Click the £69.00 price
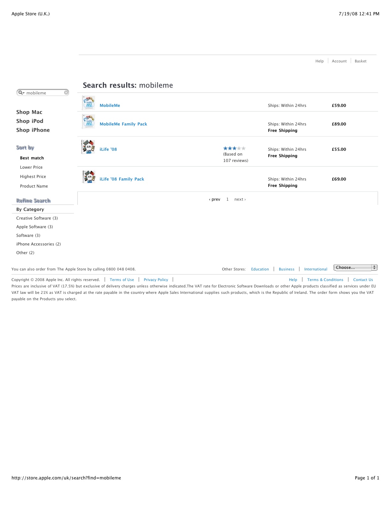The image size is (391, 507). click(339, 179)
